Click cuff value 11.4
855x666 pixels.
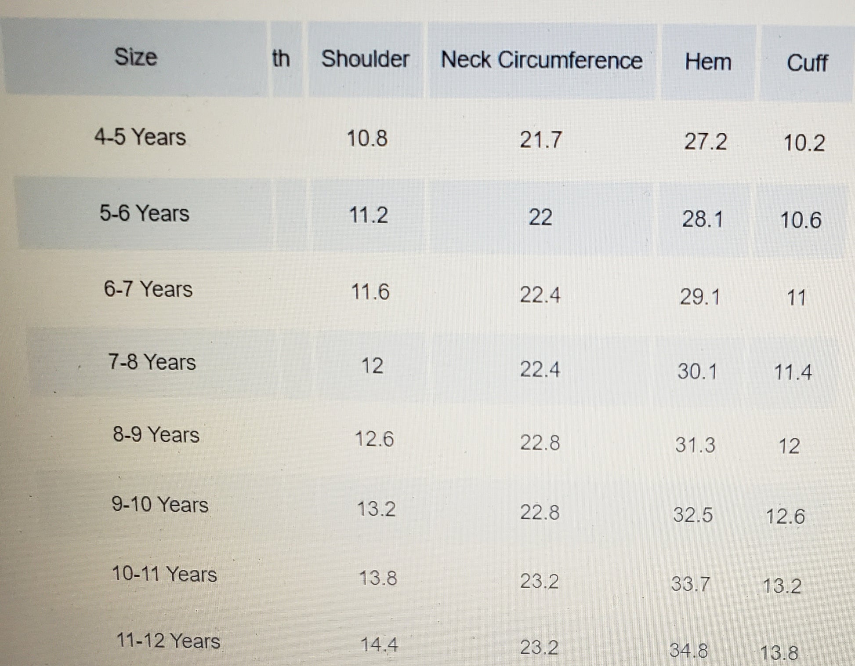click(x=793, y=372)
